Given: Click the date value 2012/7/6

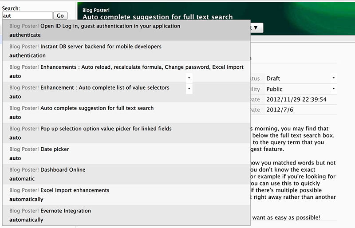Looking at the screenshot, I should point(280,110).
